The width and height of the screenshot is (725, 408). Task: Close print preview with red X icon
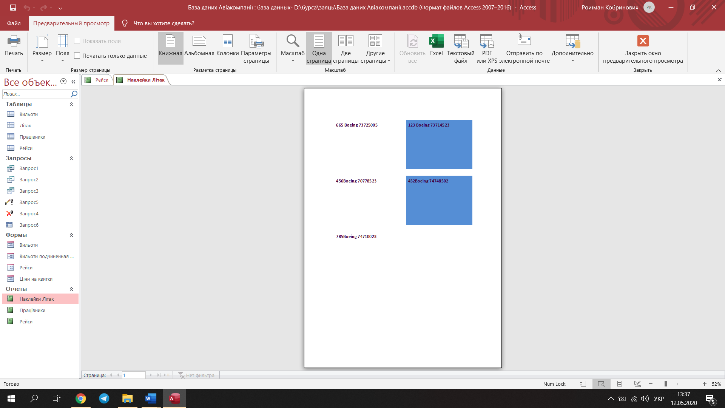click(x=643, y=41)
